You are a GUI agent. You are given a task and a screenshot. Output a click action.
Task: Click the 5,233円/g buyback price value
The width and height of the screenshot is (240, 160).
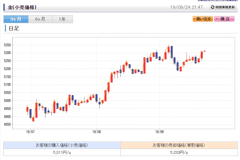179,152
